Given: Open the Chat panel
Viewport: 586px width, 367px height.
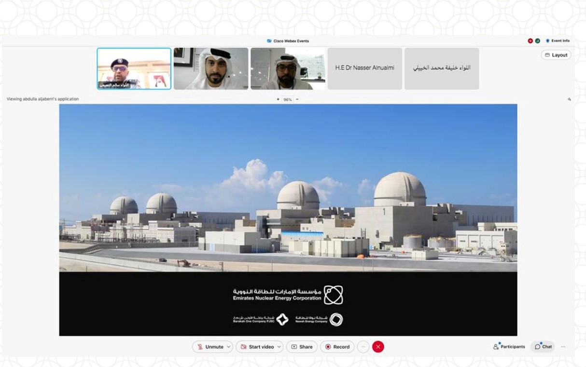Looking at the screenshot, I should [543, 347].
